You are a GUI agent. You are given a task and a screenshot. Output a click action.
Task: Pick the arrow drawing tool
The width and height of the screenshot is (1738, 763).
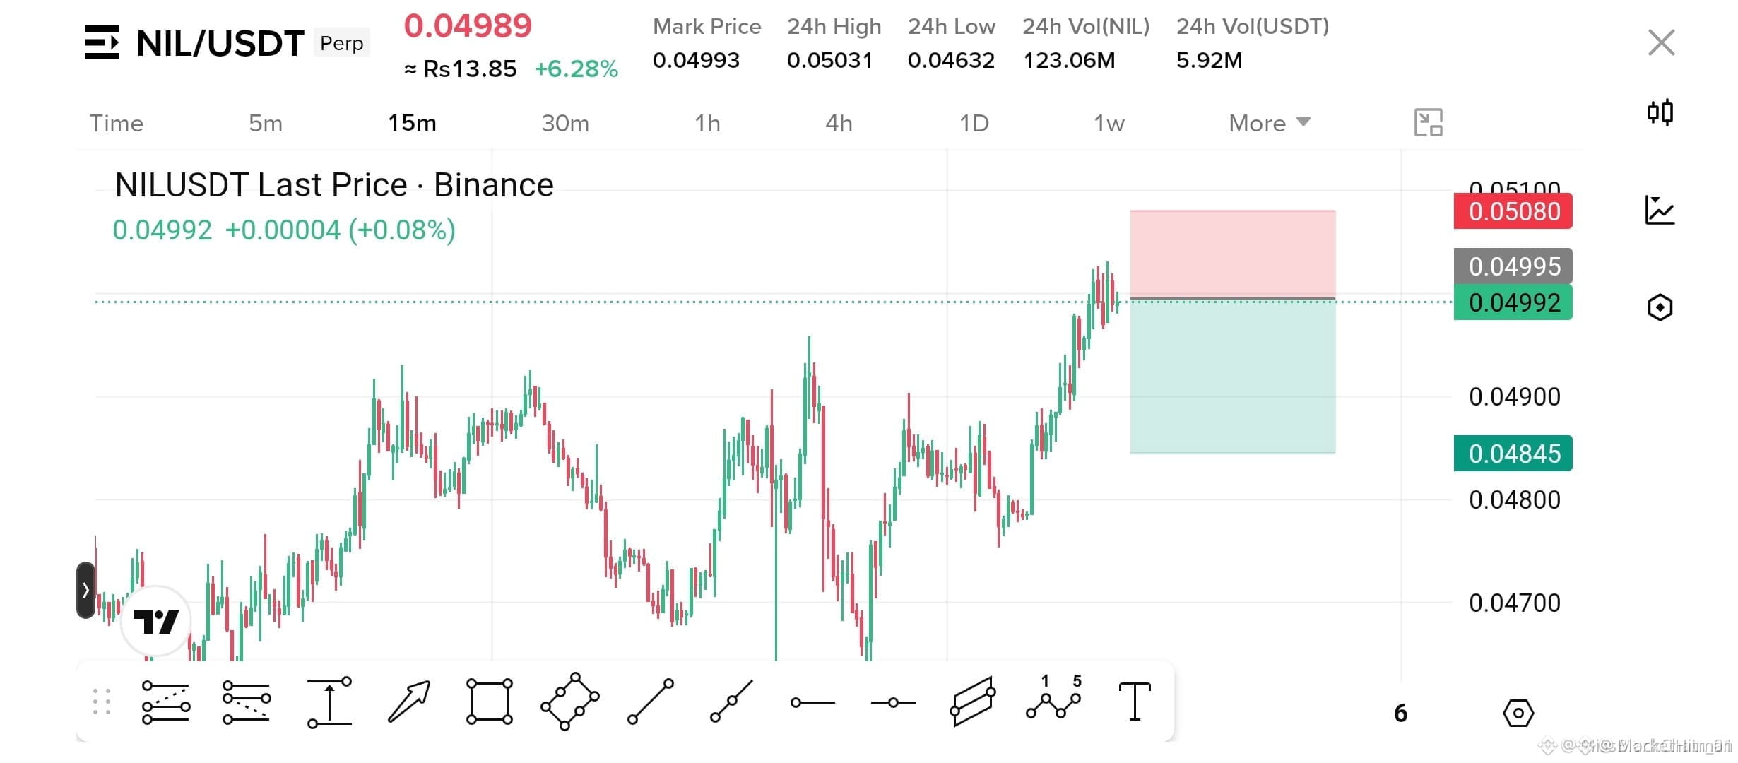tap(409, 702)
